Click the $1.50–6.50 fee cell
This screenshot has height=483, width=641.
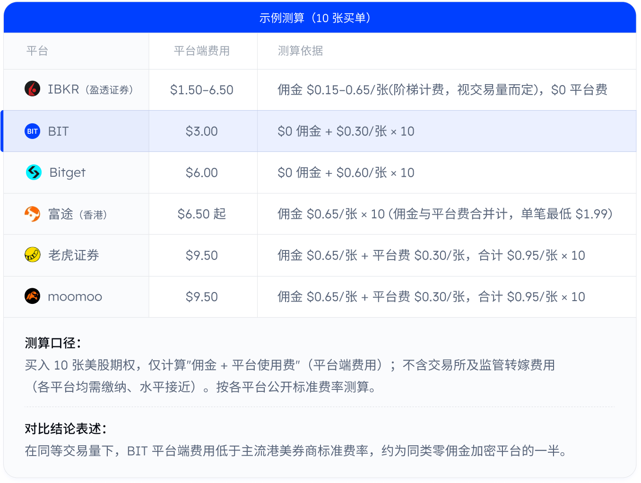pyautogui.click(x=202, y=90)
